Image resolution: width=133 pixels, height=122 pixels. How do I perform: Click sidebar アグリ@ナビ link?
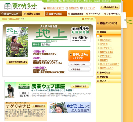point(106,56)
